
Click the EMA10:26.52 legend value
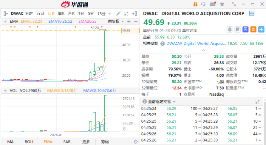tap(60, 21)
